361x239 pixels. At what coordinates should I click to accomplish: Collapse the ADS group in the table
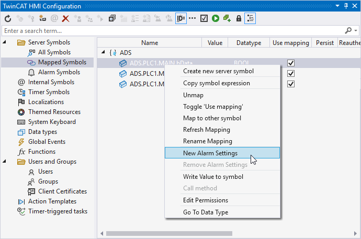(x=103, y=52)
